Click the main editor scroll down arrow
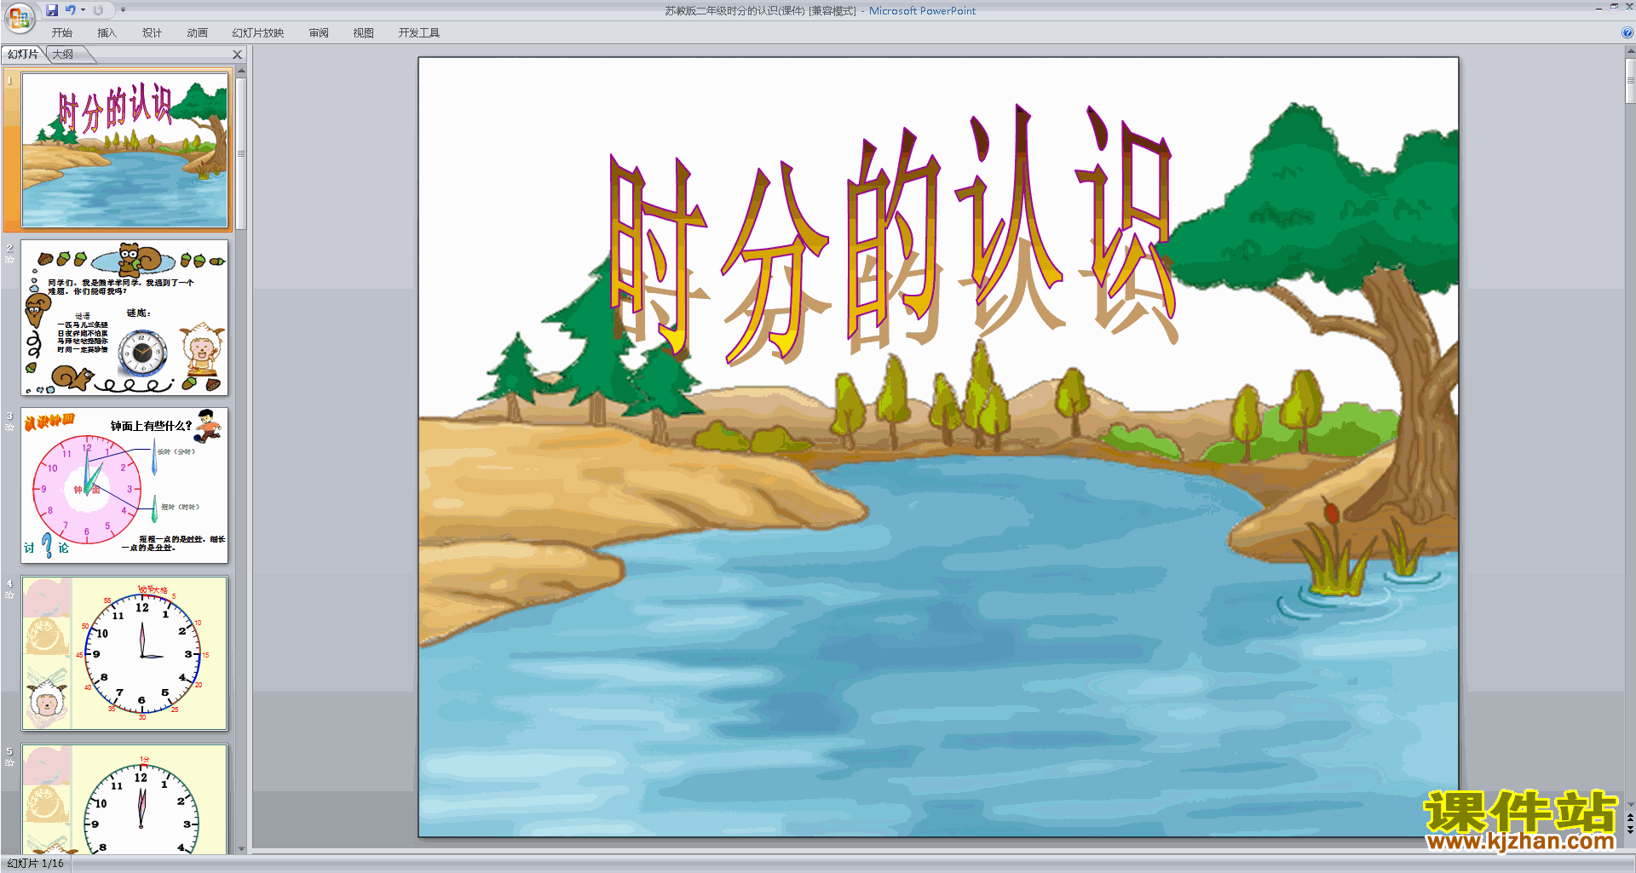This screenshot has width=1636, height=873. coord(1630,803)
